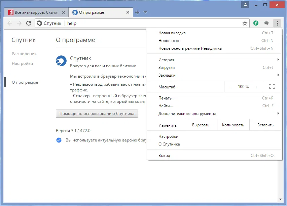Decrease zoom with the minus button
The width and height of the screenshot is (287, 206).
[x=230, y=87]
